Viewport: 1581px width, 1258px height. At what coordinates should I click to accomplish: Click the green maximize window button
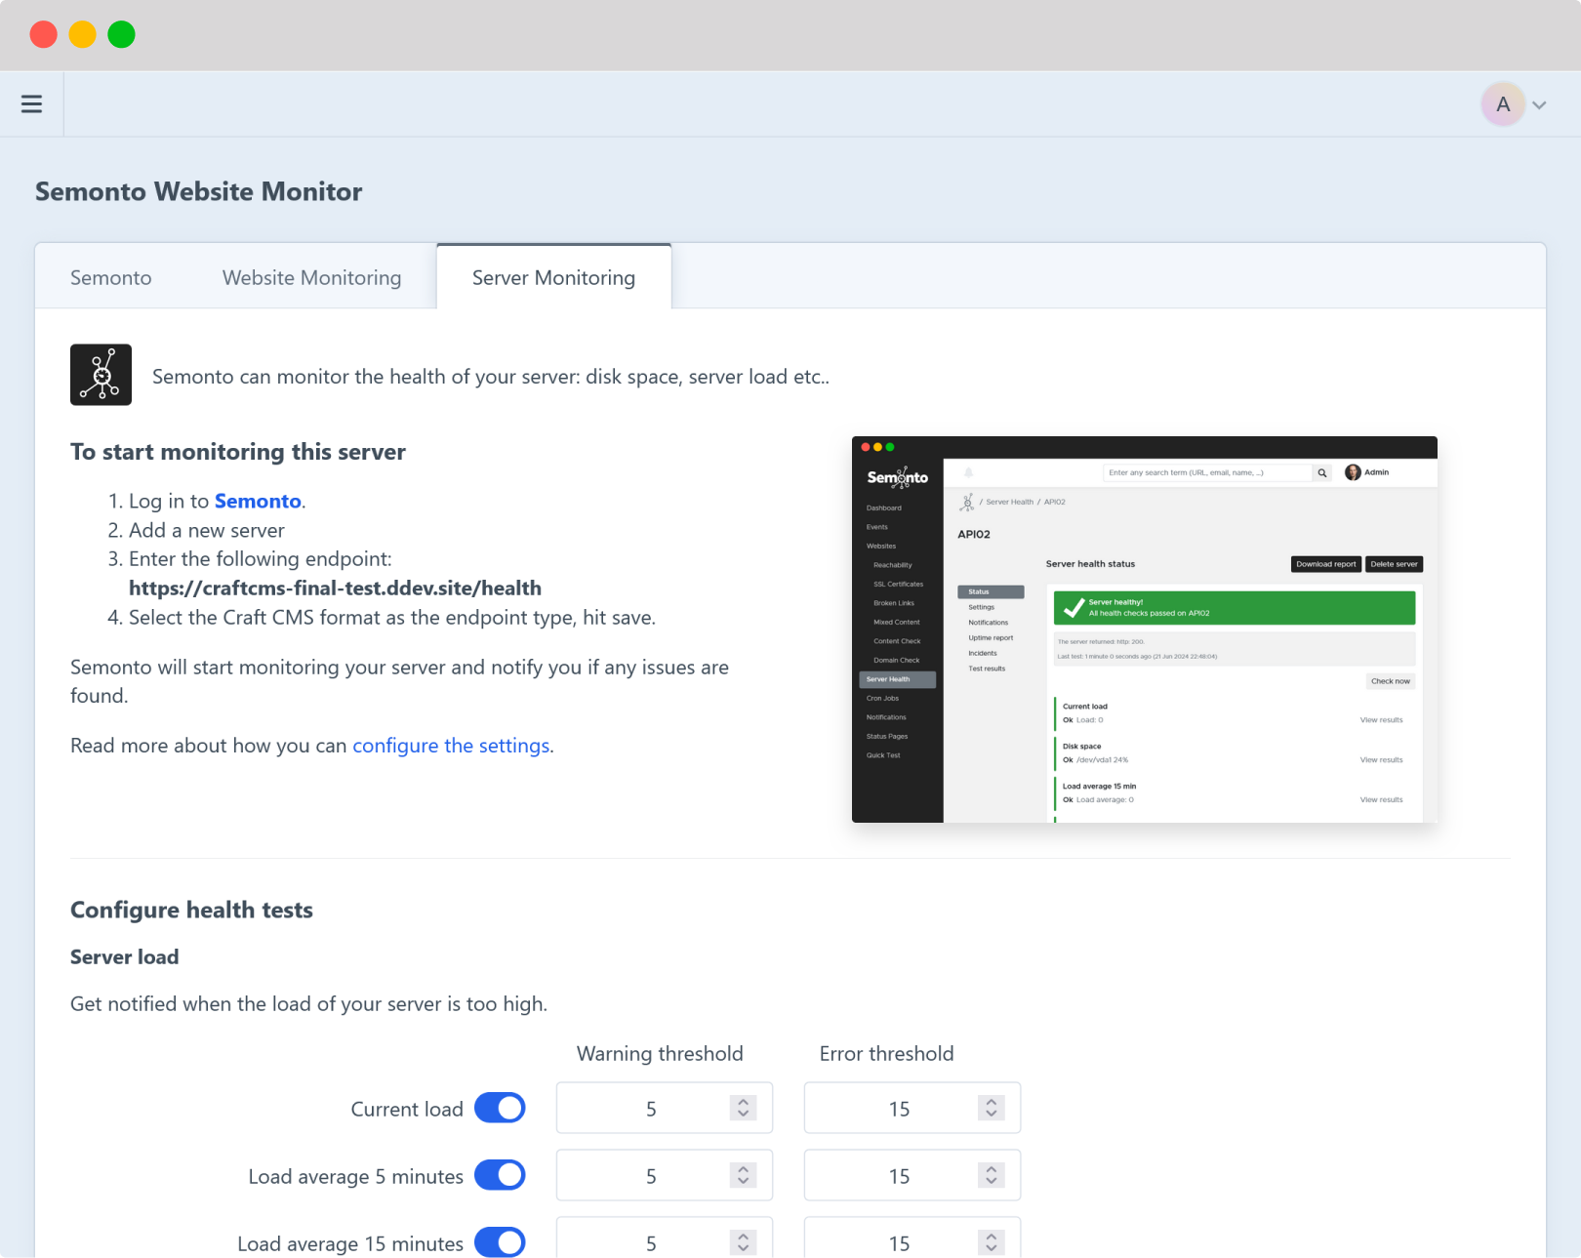click(122, 34)
